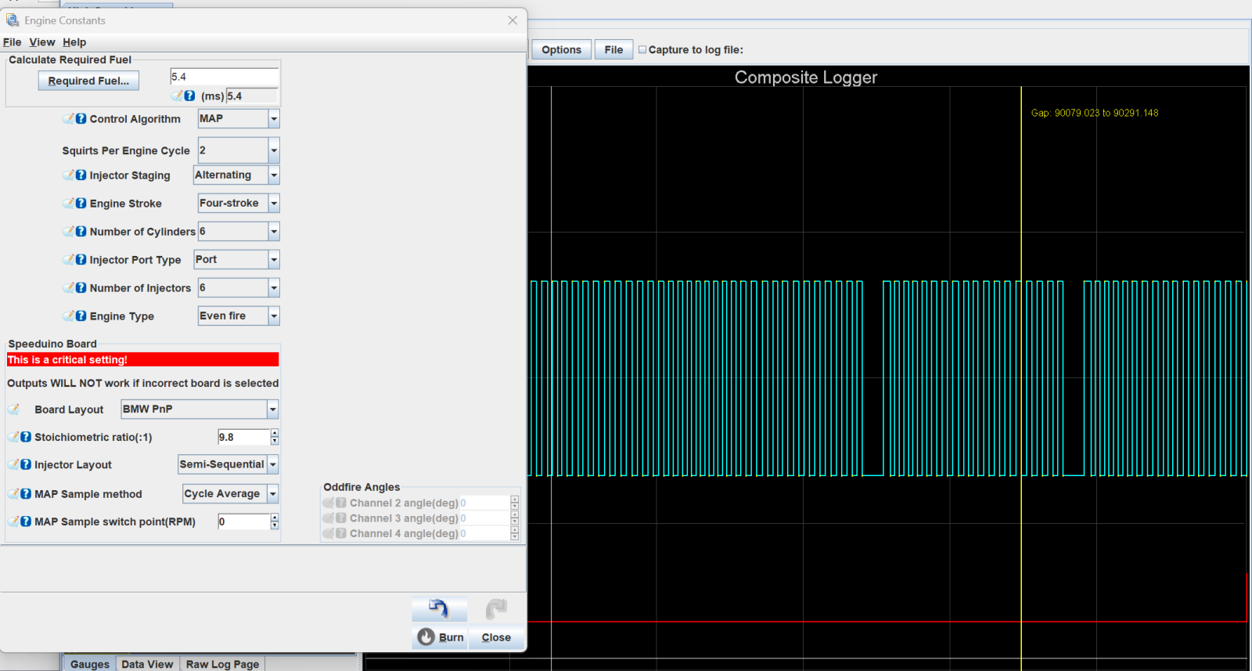Open the View menu
Image resolution: width=1252 pixels, height=671 pixels.
point(42,42)
